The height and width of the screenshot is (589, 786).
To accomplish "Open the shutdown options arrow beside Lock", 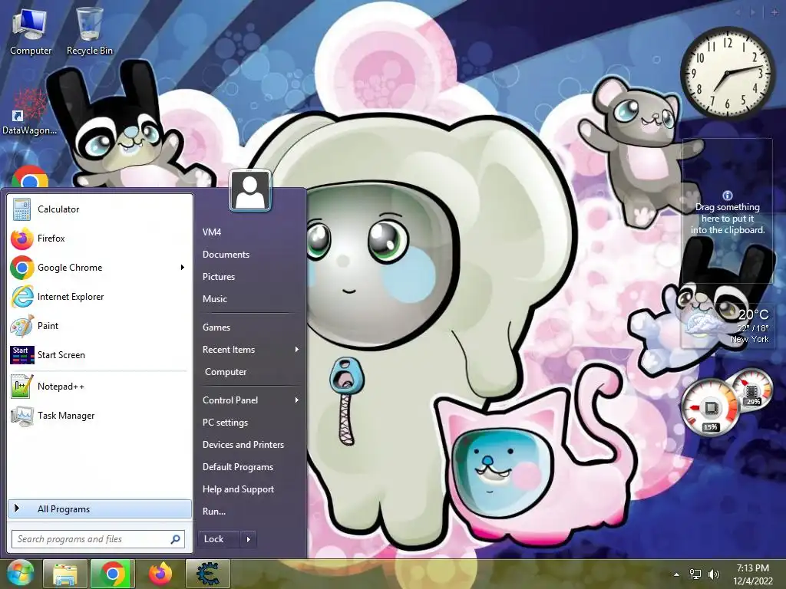I will coord(248,539).
